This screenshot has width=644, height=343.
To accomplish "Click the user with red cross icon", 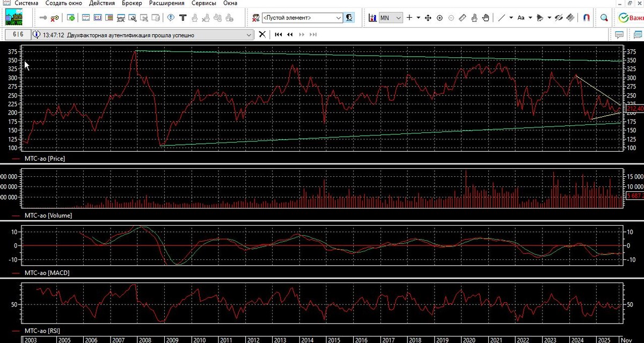I will click(255, 18).
